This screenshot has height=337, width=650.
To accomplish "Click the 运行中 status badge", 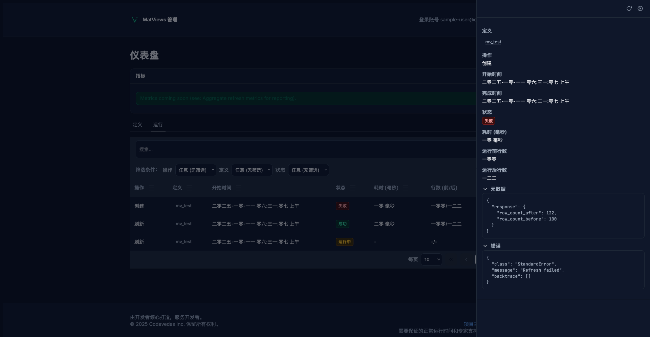I will point(344,242).
